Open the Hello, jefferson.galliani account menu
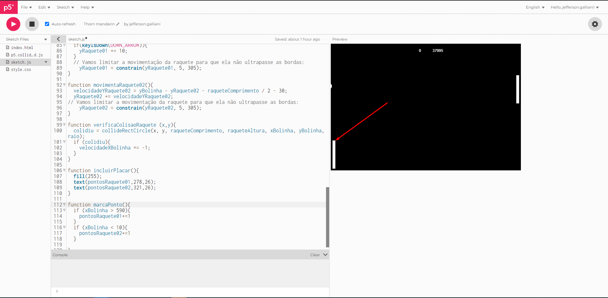 click(574, 7)
